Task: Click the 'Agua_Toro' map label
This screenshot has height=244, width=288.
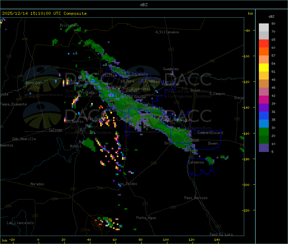Action: point(34,83)
